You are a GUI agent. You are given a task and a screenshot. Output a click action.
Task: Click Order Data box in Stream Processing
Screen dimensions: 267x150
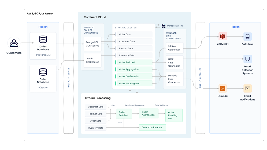[x=95, y=121]
